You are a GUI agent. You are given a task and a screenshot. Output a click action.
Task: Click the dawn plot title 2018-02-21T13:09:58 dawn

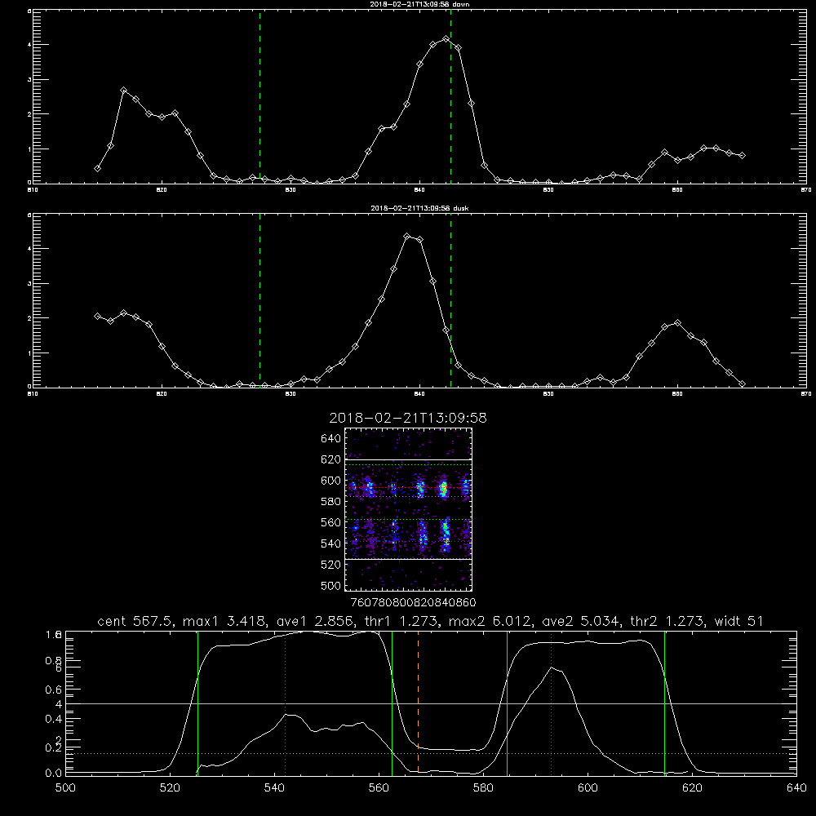pos(419,4)
